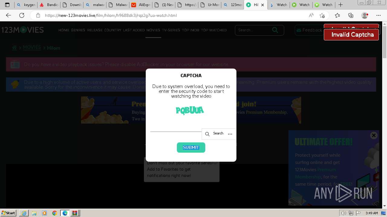Open TOP WATCHED page
This screenshot has width=387, height=217.
214,30
